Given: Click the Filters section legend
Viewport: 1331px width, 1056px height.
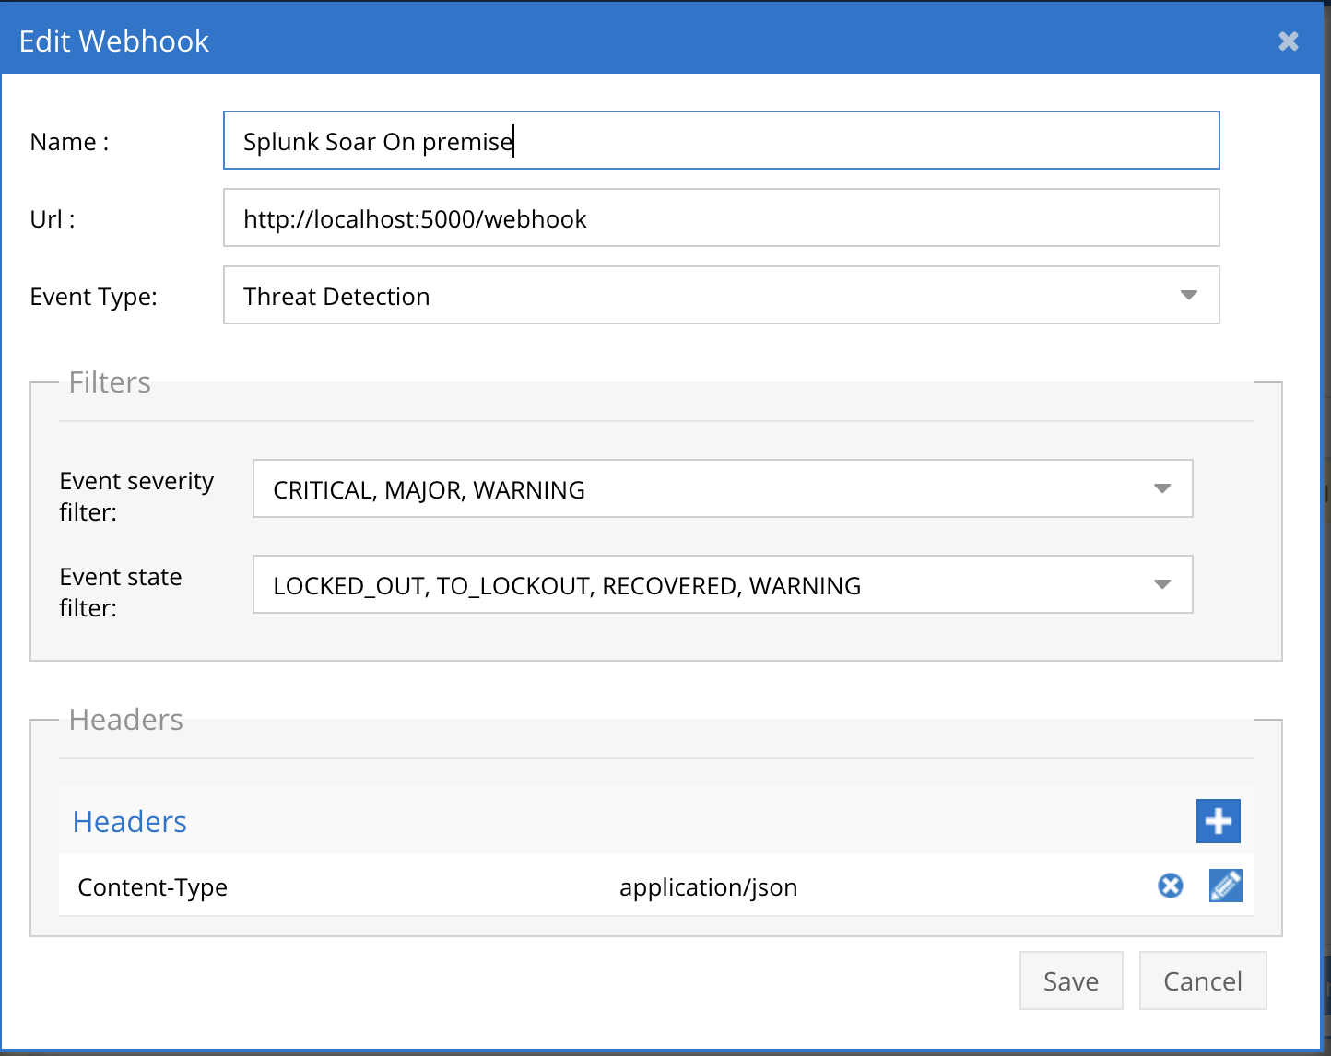Looking at the screenshot, I should pyautogui.click(x=110, y=382).
